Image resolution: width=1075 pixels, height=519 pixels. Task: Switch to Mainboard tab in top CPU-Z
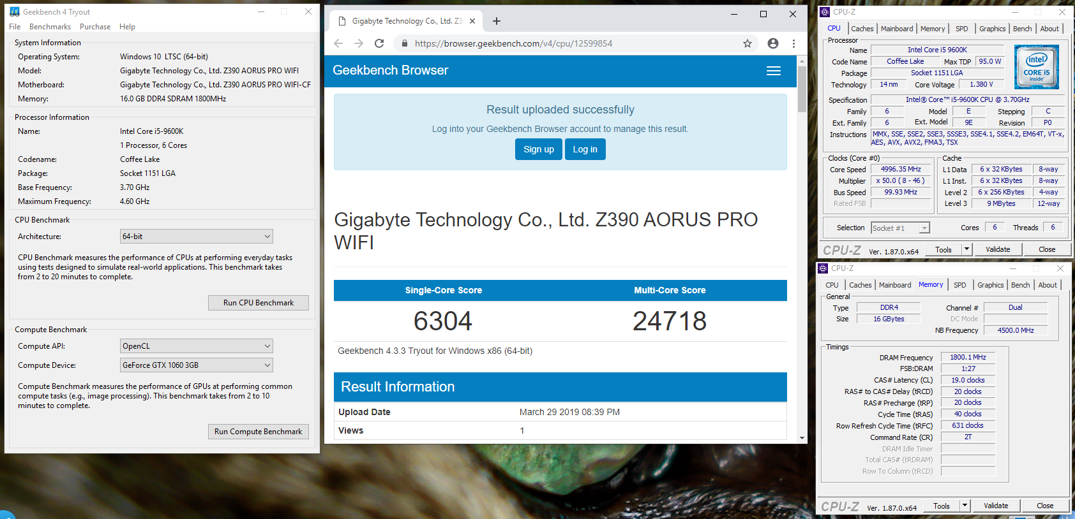[x=897, y=29]
